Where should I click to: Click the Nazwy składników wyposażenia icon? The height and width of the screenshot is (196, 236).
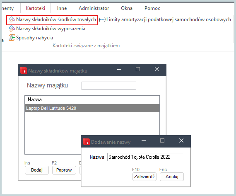click(x=12, y=29)
